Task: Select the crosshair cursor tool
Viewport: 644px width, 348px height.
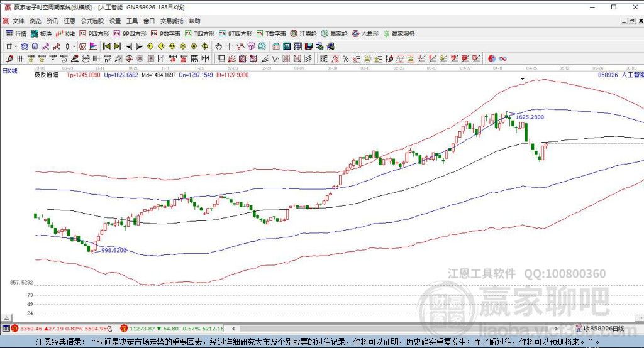Action: pyautogui.click(x=230, y=46)
